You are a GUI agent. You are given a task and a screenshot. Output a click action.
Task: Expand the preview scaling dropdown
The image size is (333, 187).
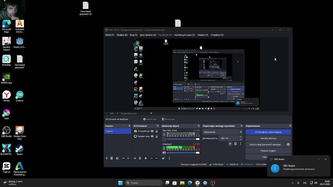151,113
